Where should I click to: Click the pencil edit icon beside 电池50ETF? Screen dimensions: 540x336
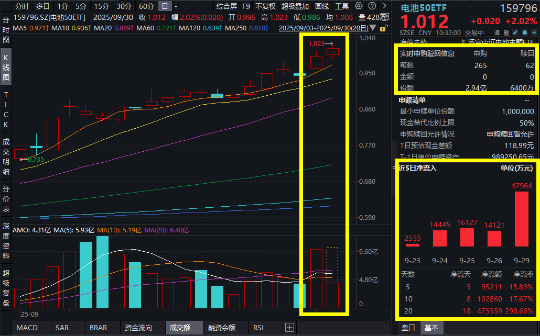pyautogui.click(x=515, y=32)
